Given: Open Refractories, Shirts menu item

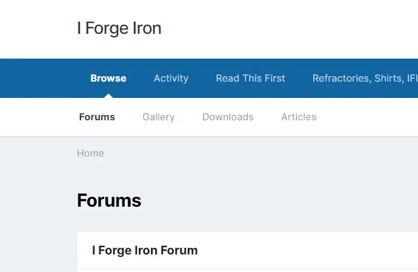Looking at the screenshot, I should pyautogui.click(x=365, y=78).
